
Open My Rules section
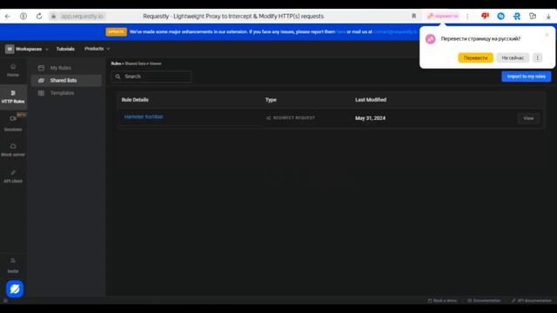(66, 68)
